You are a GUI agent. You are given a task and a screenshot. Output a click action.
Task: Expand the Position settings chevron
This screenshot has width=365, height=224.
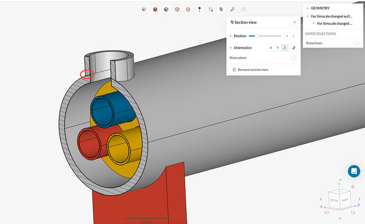[x=231, y=36]
